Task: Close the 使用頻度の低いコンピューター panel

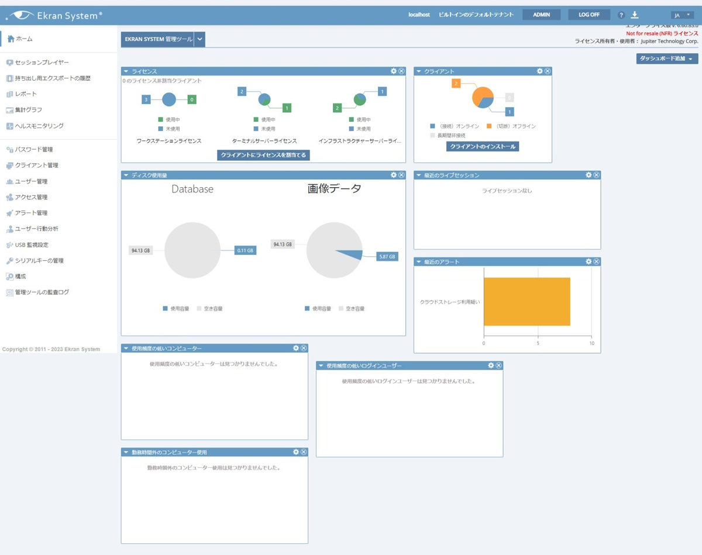Action: [x=304, y=348]
